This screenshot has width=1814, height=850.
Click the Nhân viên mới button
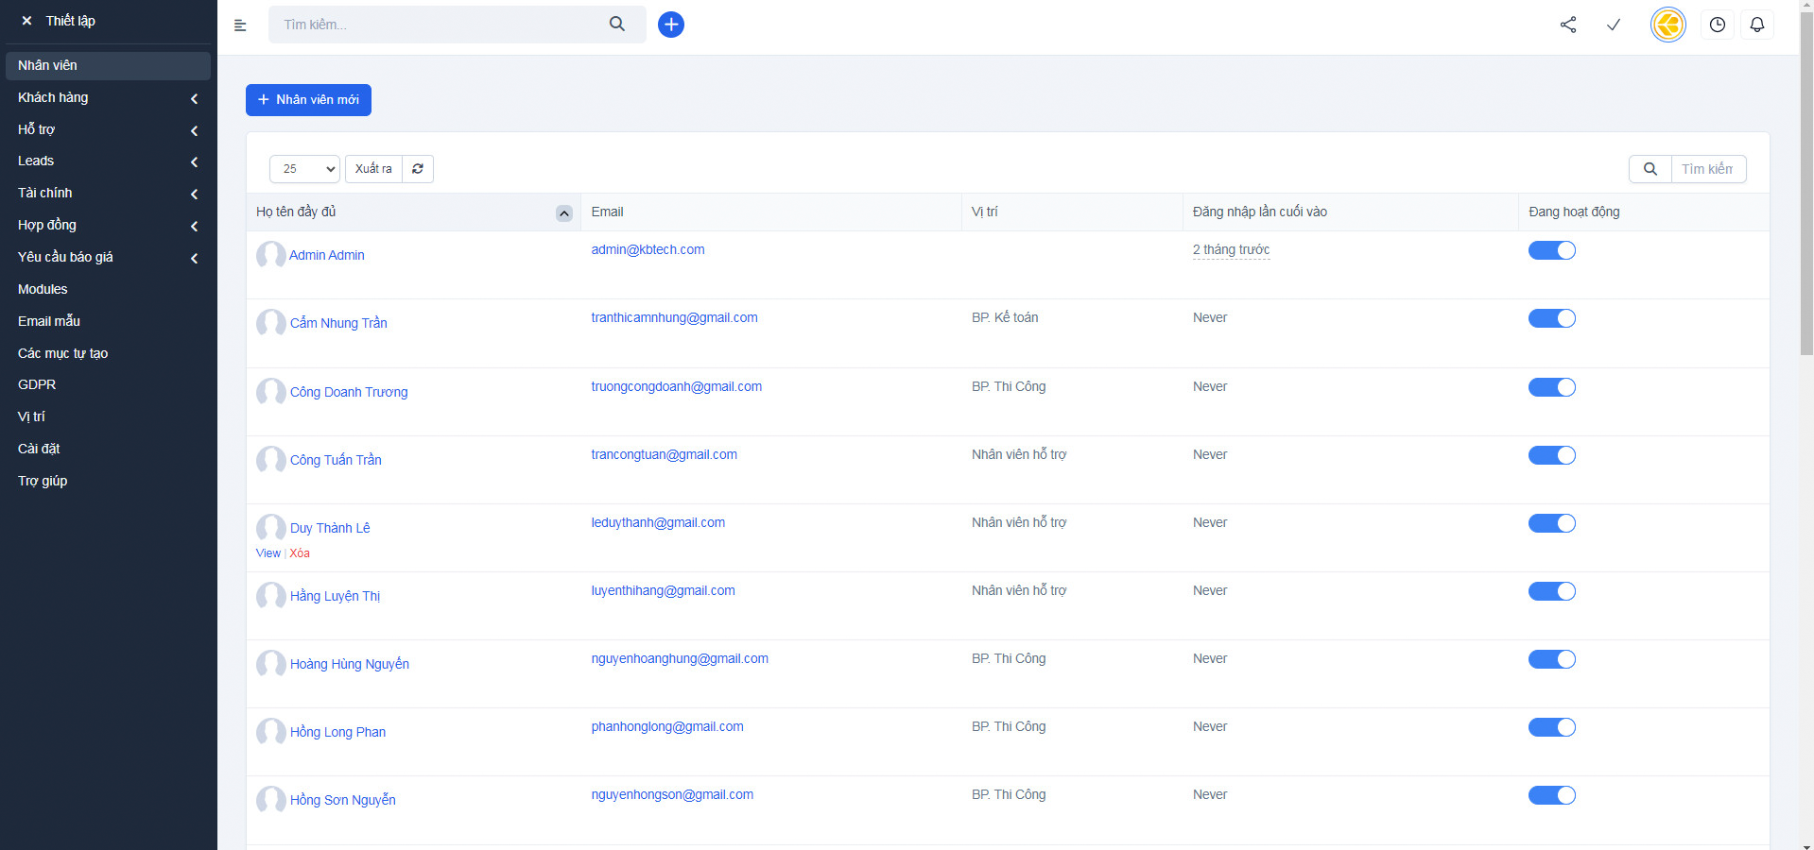(308, 100)
